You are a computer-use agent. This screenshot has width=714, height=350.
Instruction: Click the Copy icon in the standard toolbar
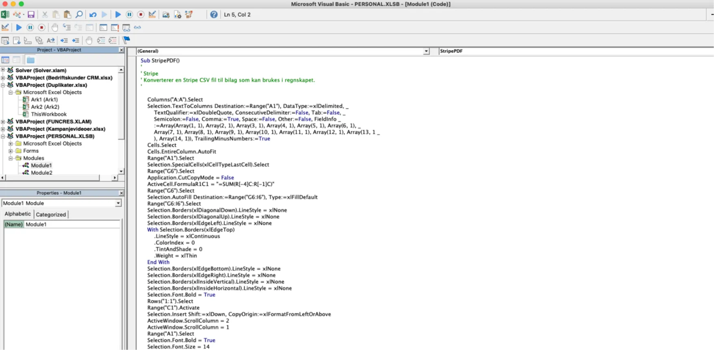point(56,15)
